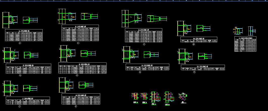Select the small beam-column detail above the rightmost table
The height and width of the screenshot is (111, 268).
point(238,31)
